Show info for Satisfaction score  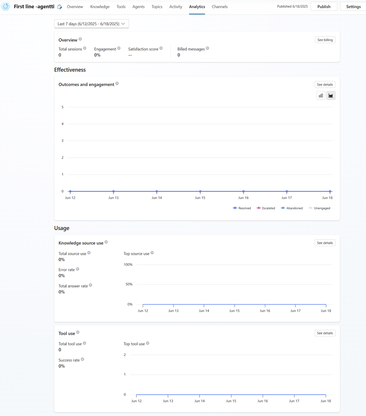click(161, 49)
